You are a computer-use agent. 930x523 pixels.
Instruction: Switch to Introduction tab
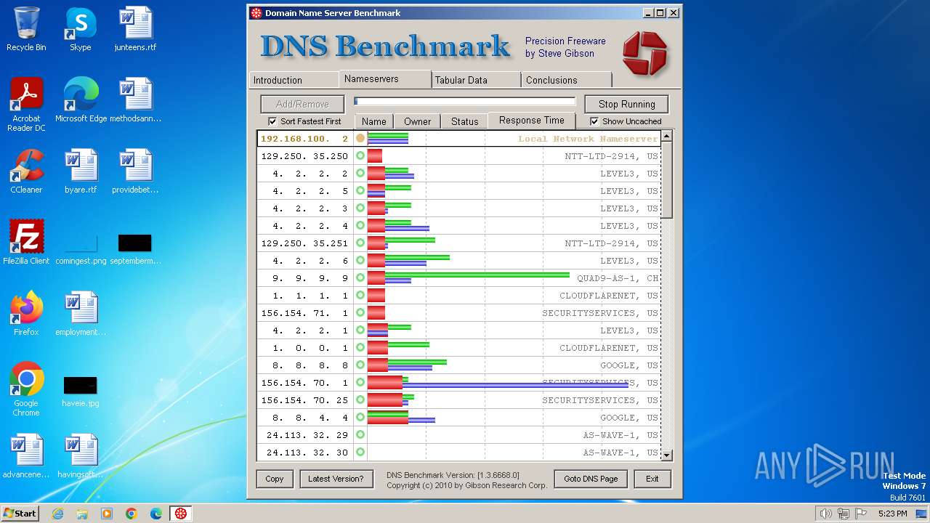(294, 80)
